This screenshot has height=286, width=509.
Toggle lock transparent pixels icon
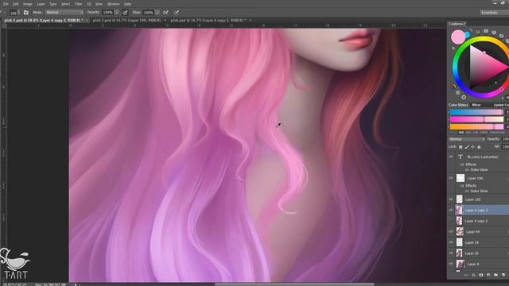pos(460,147)
